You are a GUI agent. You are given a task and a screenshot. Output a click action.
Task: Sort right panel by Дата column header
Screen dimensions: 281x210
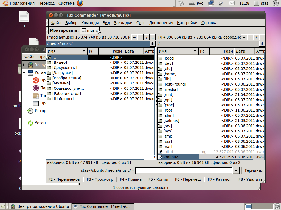click(245, 51)
